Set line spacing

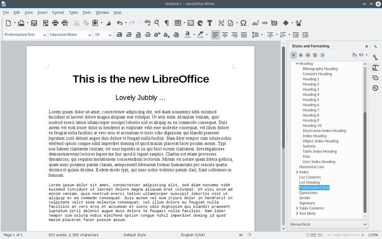(255, 35)
